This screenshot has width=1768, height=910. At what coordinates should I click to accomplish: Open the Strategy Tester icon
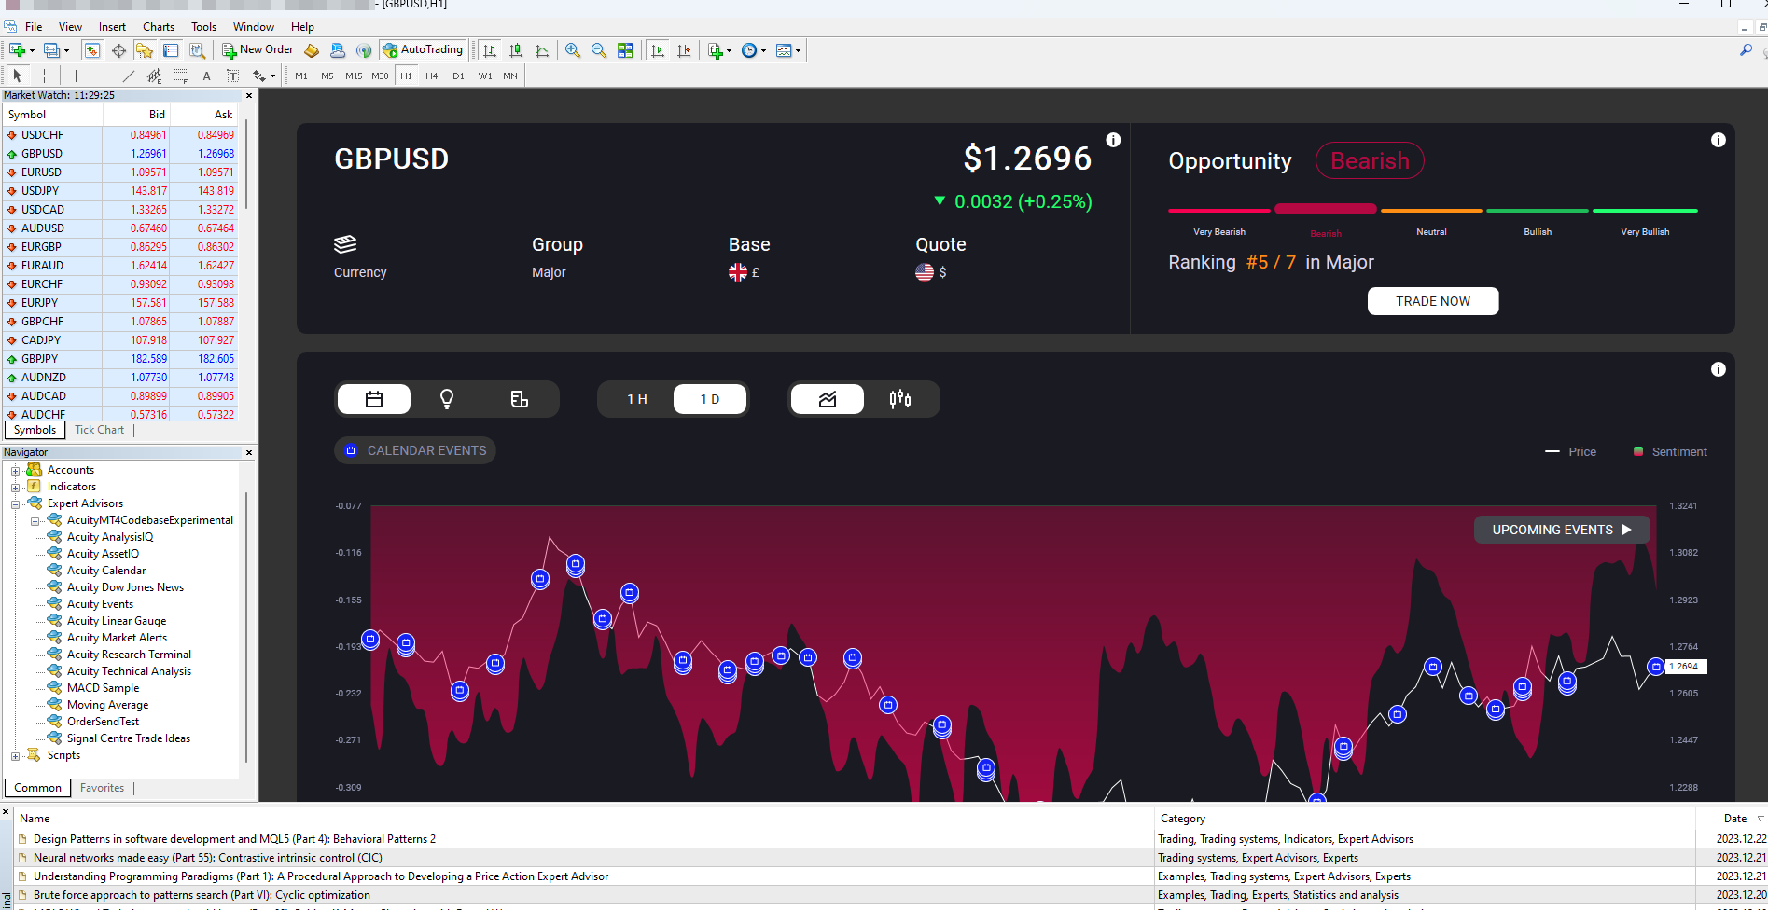coord(197,50)
